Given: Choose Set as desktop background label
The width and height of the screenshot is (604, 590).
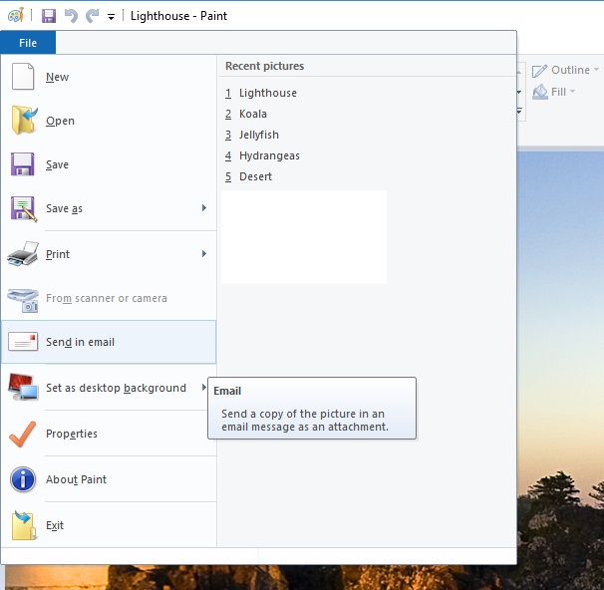Looking at the screenshot, I should point(116,388).
